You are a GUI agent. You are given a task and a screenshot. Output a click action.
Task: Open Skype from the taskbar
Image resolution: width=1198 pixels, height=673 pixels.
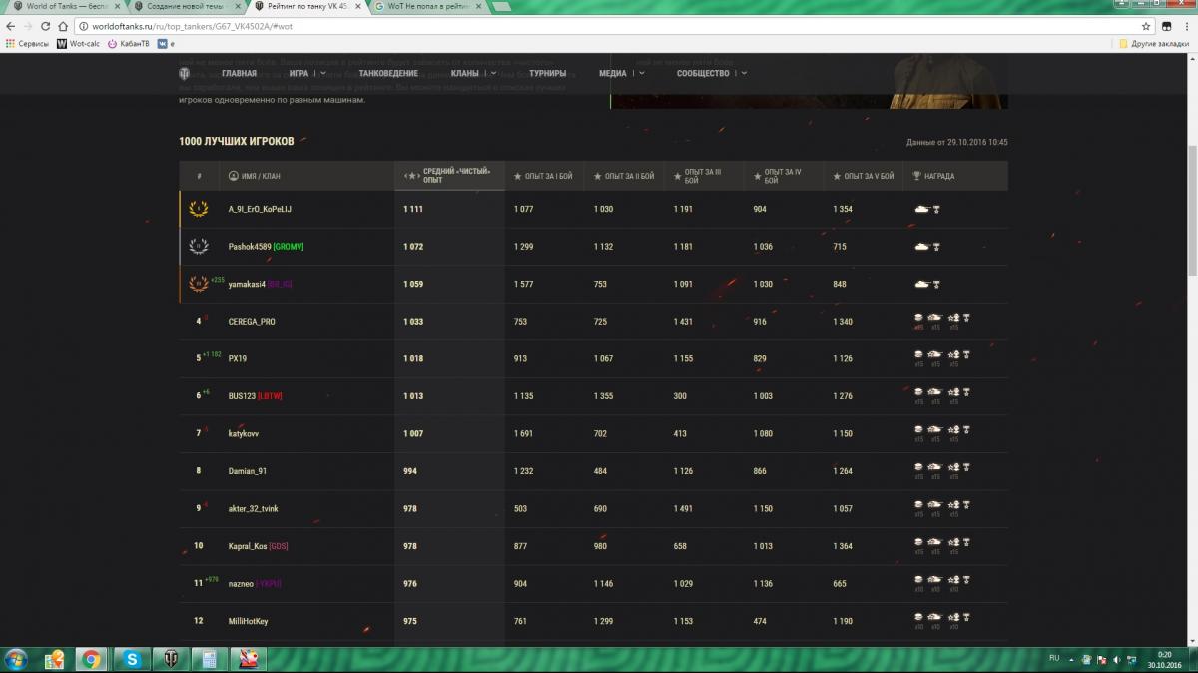point(132,659)
